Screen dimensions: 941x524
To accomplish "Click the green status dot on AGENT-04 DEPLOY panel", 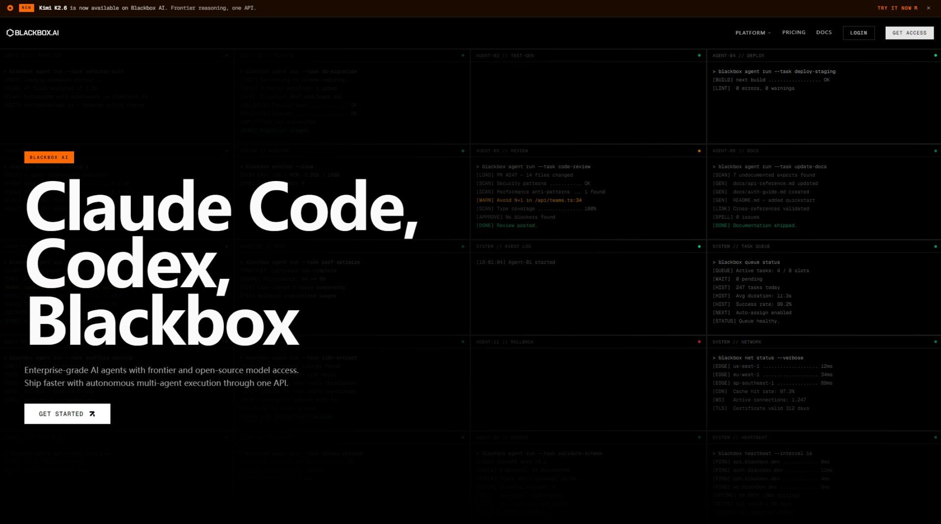I will (935, 55).
